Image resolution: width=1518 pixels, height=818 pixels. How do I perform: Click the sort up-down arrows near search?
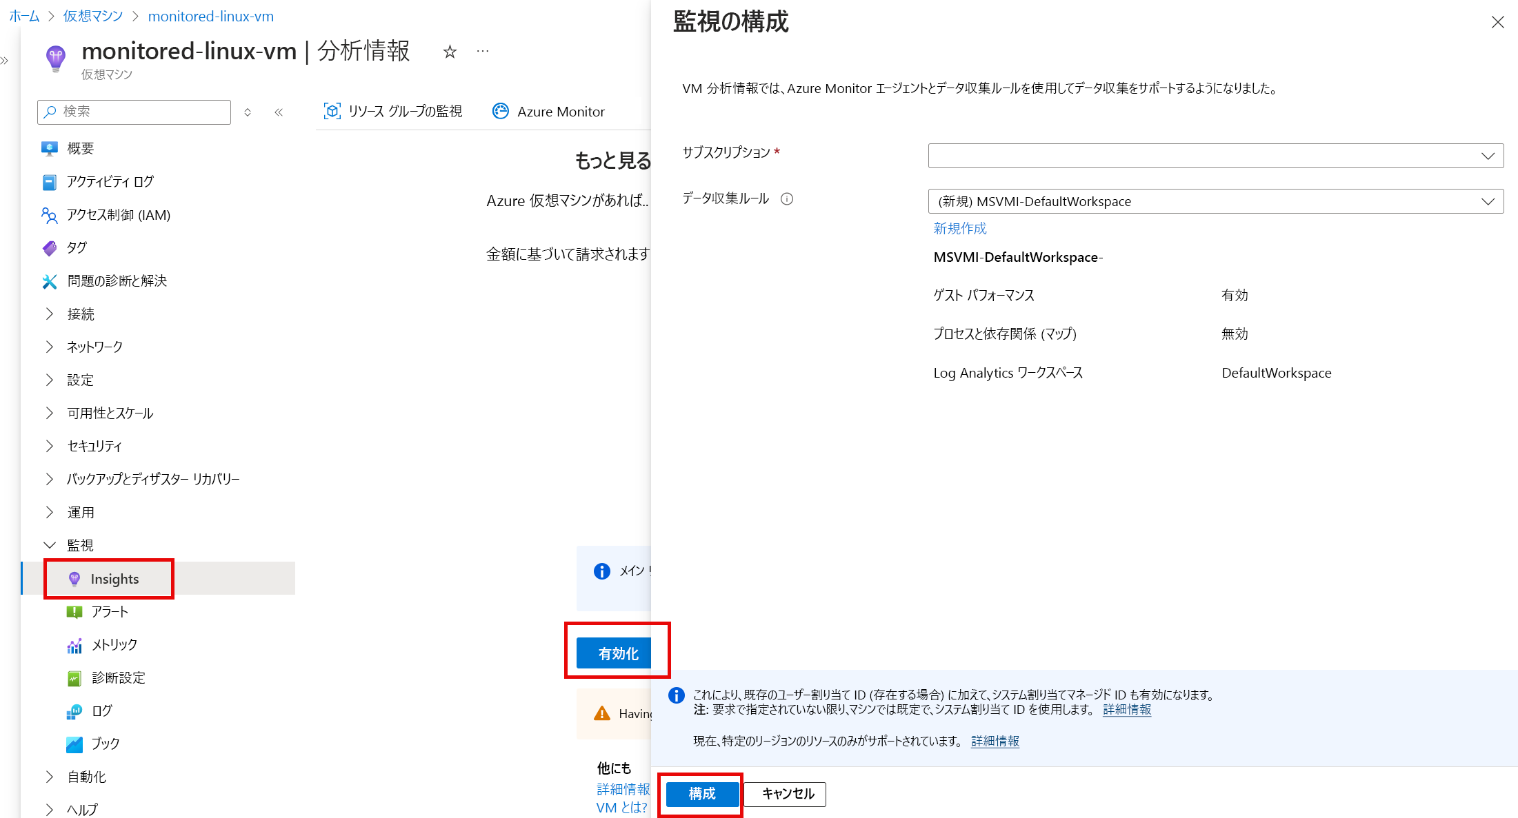coord(248,112)
